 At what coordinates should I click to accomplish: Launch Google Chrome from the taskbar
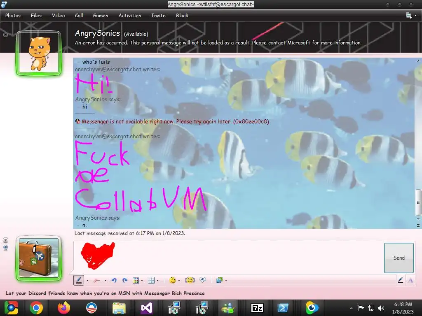click(36, 308)
